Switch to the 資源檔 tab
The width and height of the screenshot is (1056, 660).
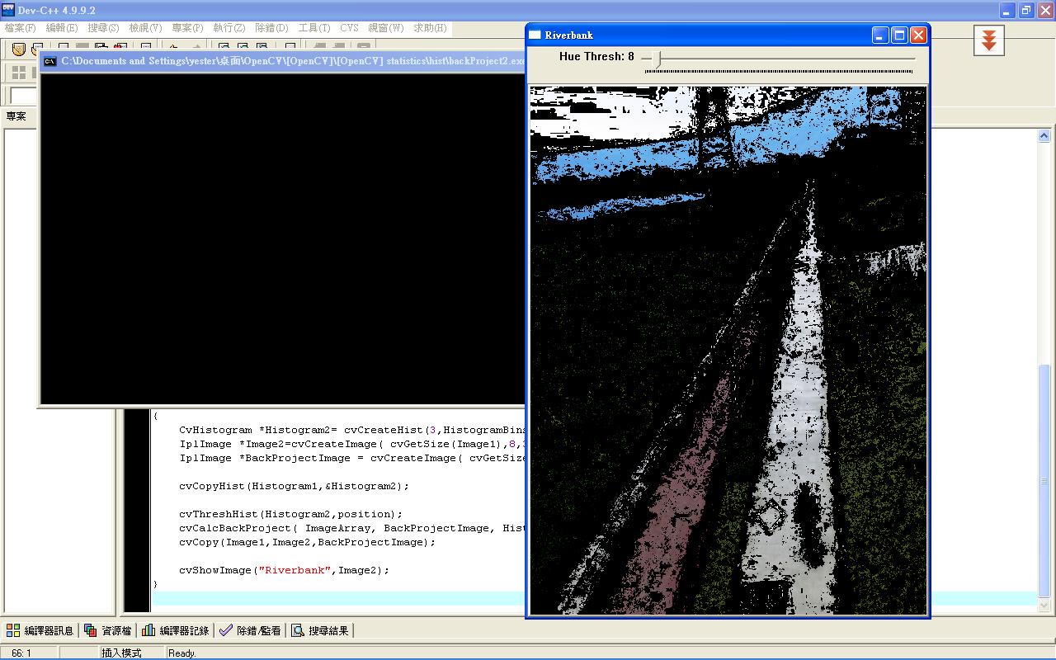(107, 630)
